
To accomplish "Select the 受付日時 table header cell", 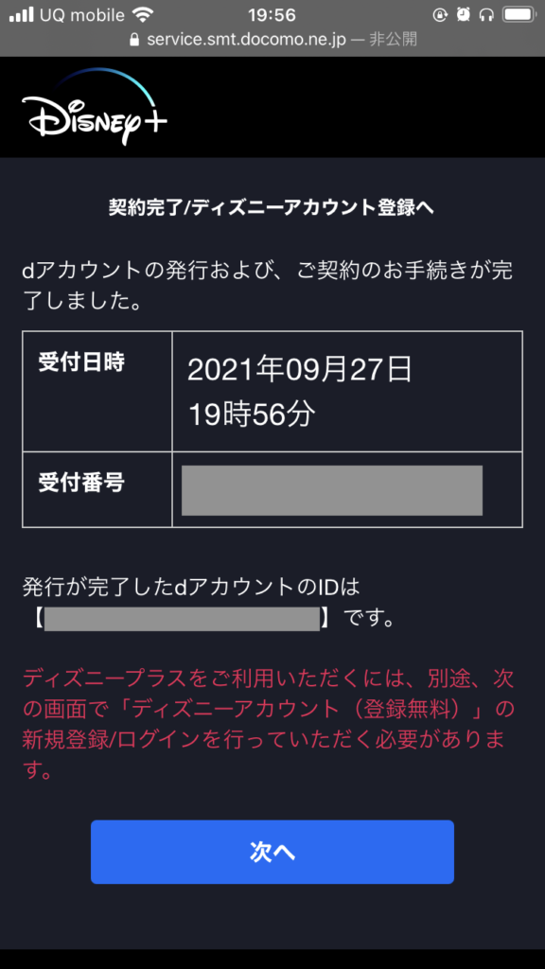I will pos(97,391).
